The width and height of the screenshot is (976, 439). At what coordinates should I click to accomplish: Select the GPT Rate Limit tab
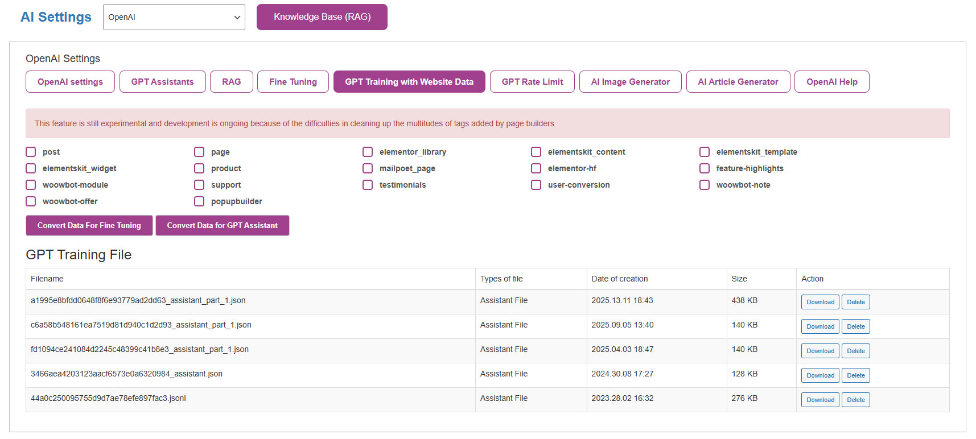point(532,82)
